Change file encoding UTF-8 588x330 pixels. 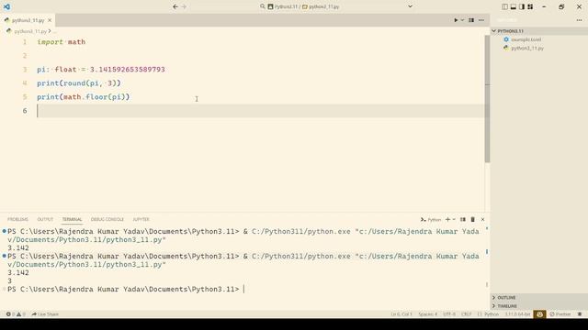pos(449,314)
